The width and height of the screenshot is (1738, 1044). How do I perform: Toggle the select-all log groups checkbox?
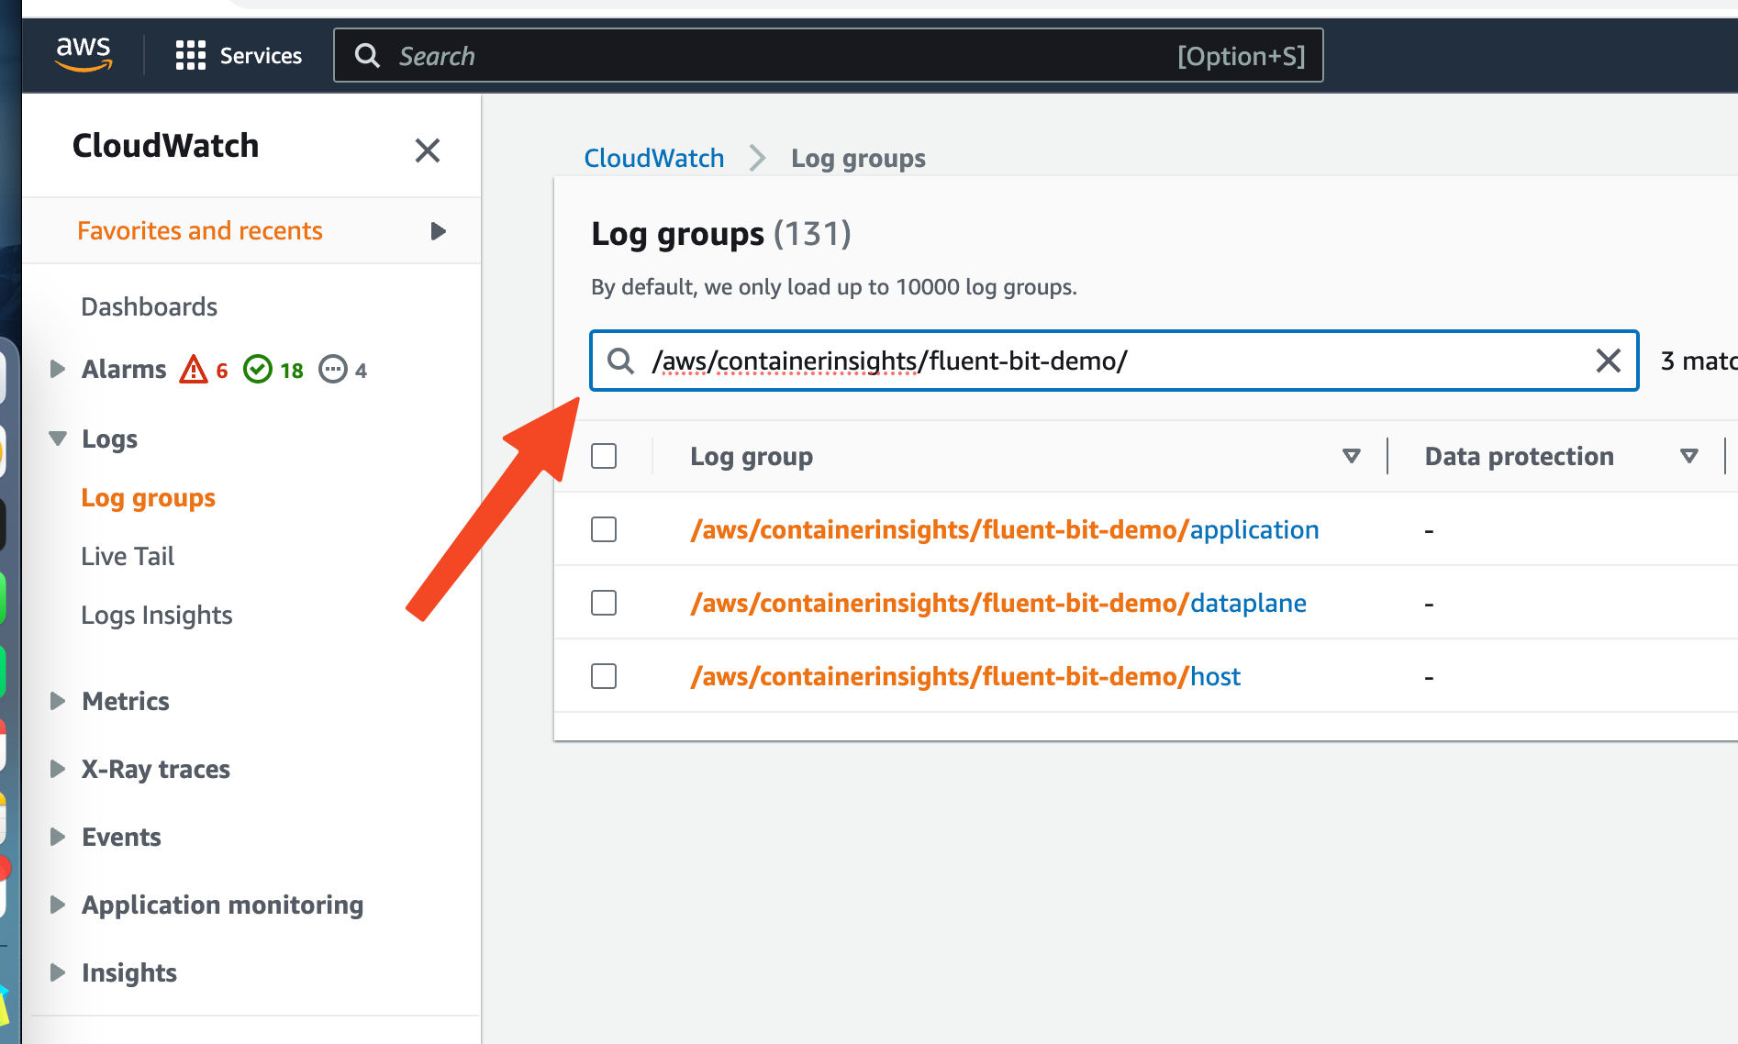click(x=604, y=456)
